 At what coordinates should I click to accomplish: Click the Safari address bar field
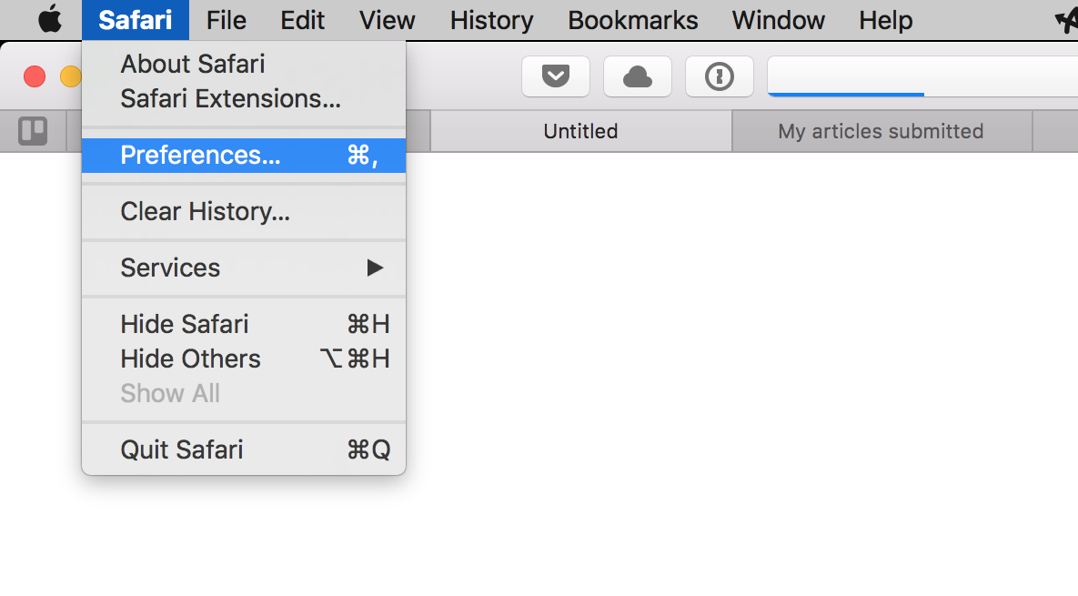[x=922, y=76]
